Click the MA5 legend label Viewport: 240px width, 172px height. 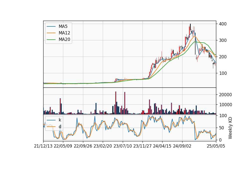pyautogui.click(x=63, y=26)
